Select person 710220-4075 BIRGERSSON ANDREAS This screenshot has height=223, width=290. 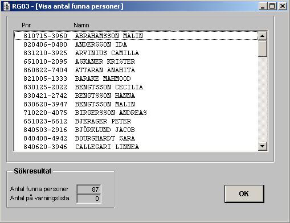136,113
